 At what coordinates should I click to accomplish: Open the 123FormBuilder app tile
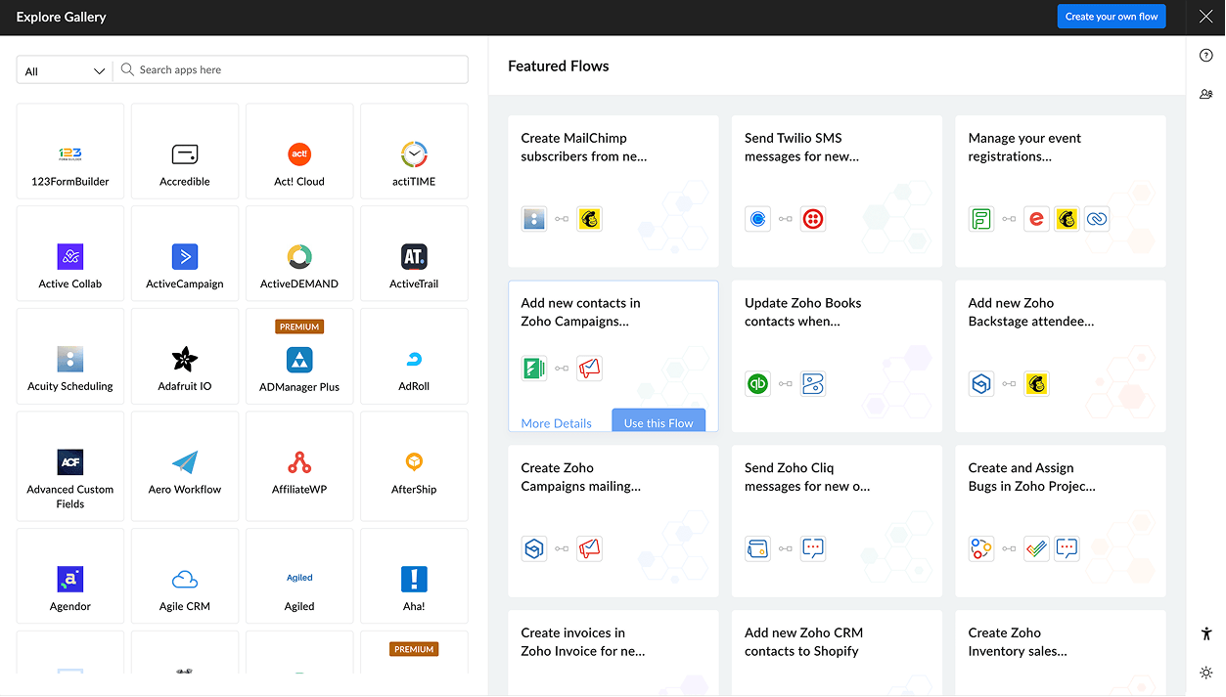click(x=70, y=152)
